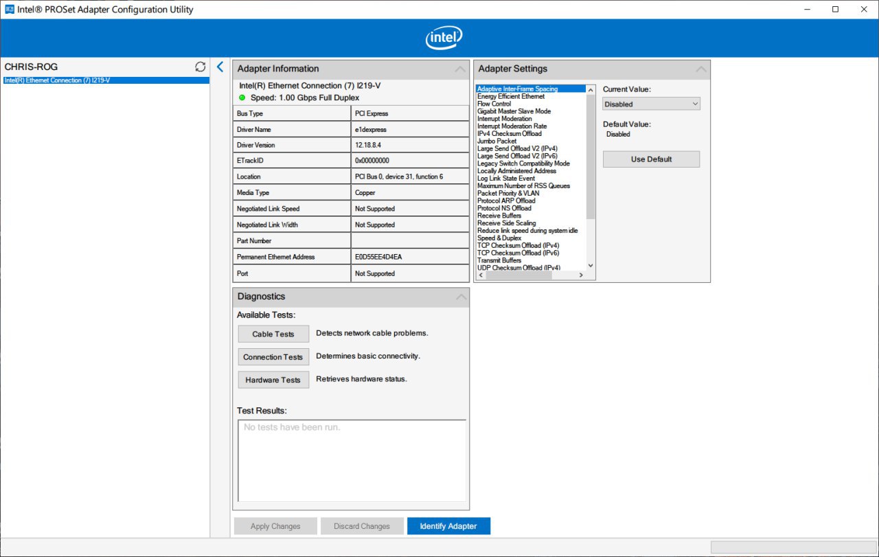879x557 pixels.
Task: Click in the Test Results text area
Action: pyautogui.click(x=352, y=460)
